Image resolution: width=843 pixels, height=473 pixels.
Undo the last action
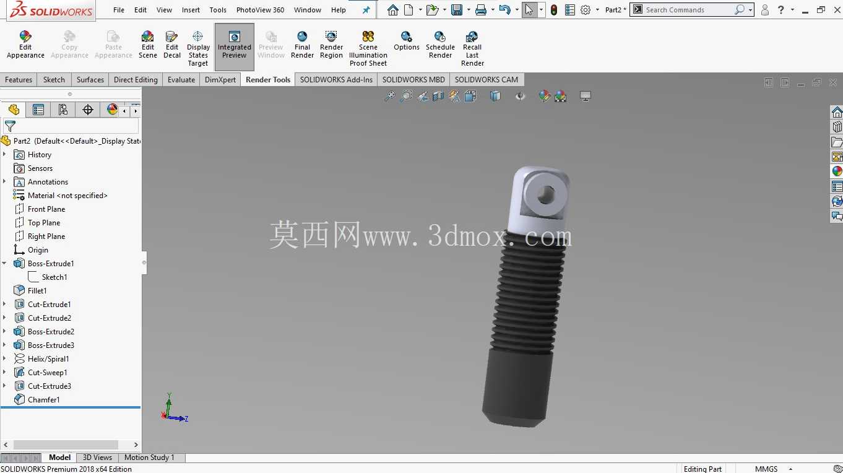pos(504,10)
